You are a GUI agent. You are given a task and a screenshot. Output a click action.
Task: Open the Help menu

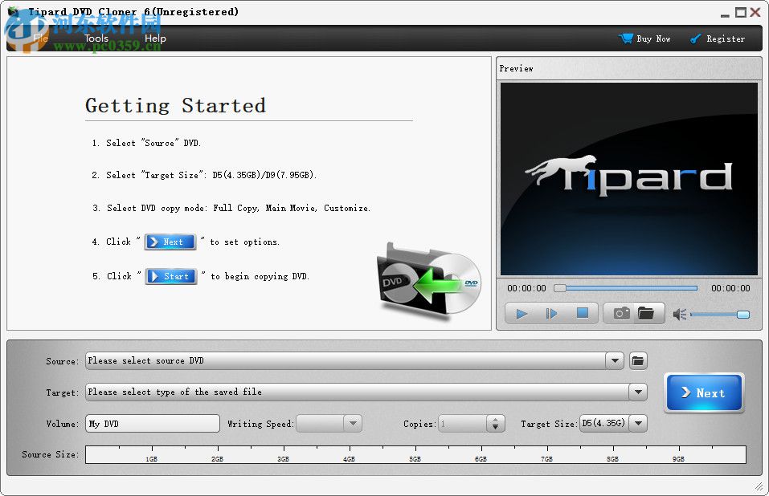pos(155,38)
